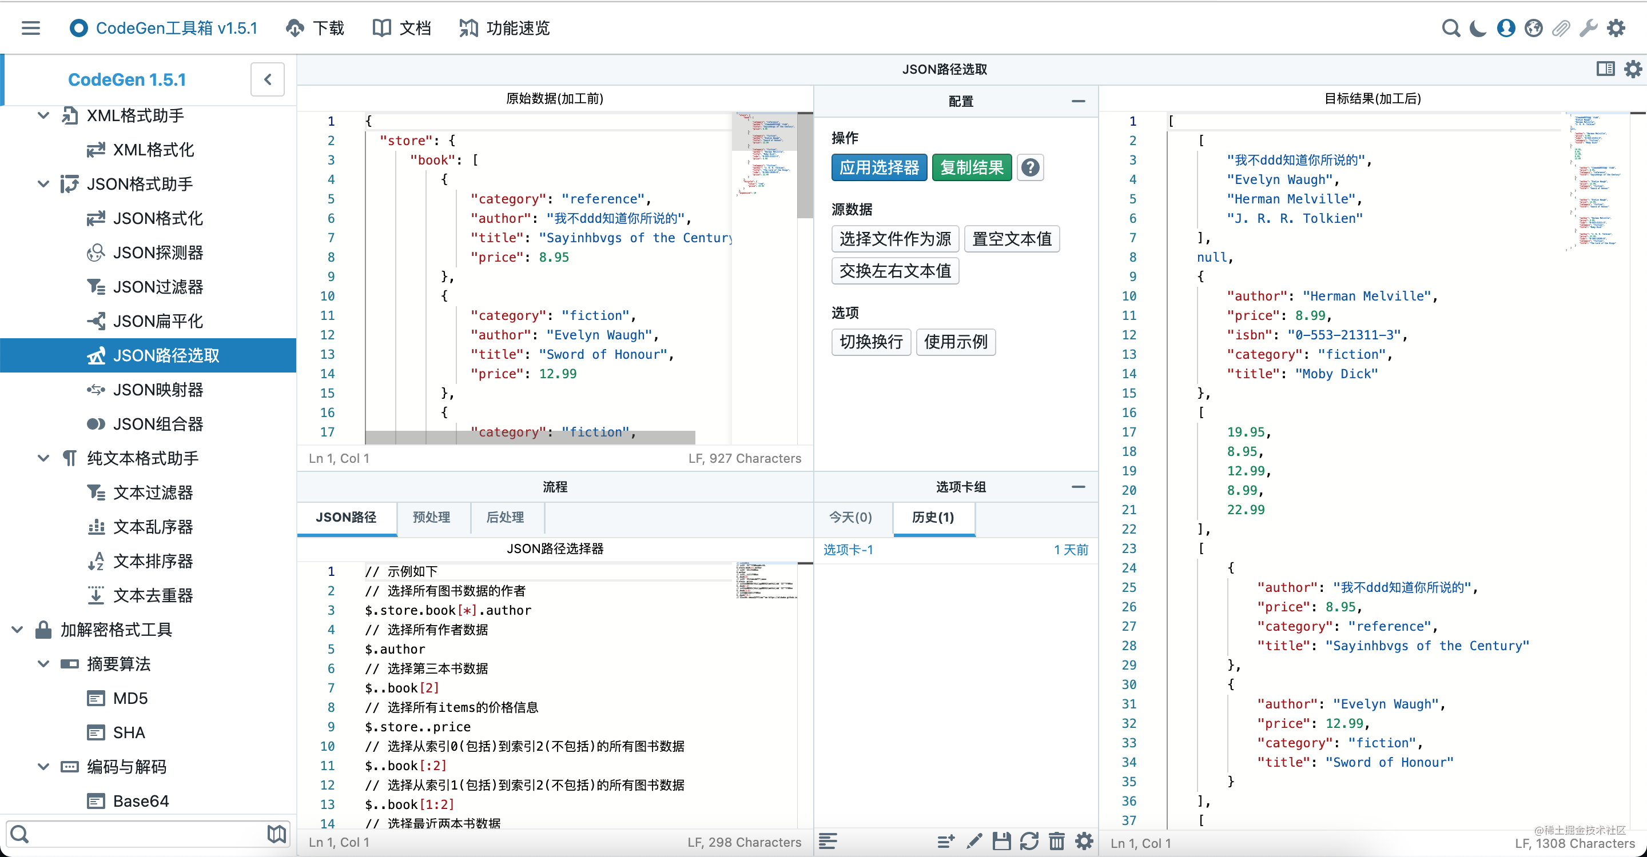Delete the option card with the trash icon
Image resolution: width=1647 pixels, height=857 pixels.
1056,842
